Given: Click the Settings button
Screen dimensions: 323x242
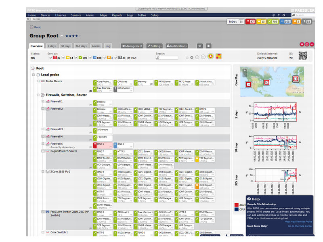Looking at the screenshot, I should point(155,46).
